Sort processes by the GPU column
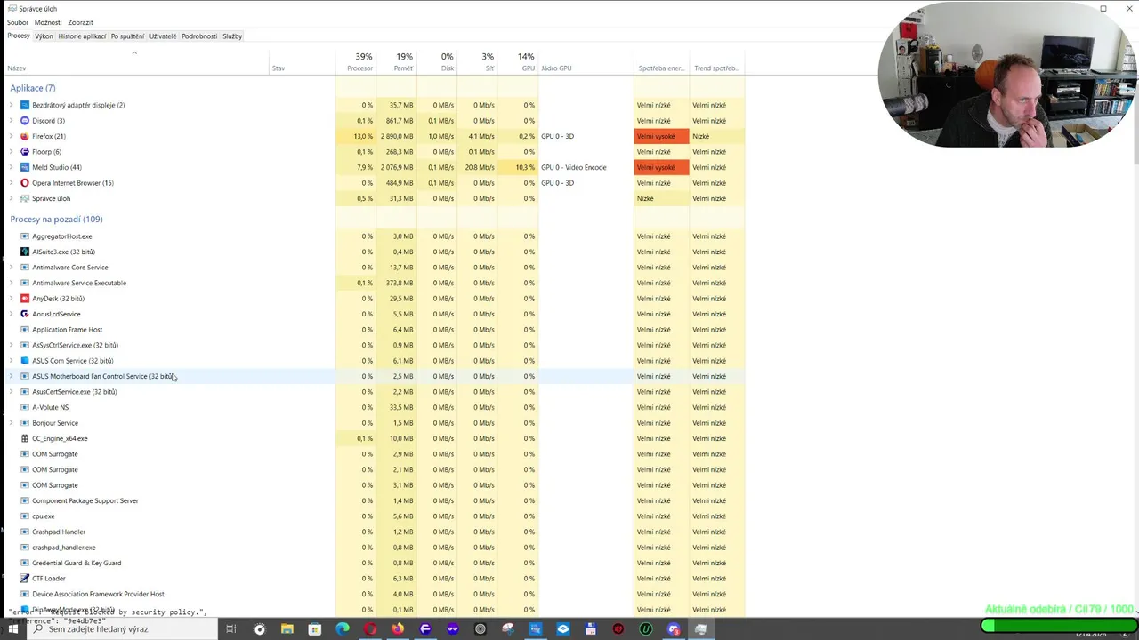 (518, 62)
